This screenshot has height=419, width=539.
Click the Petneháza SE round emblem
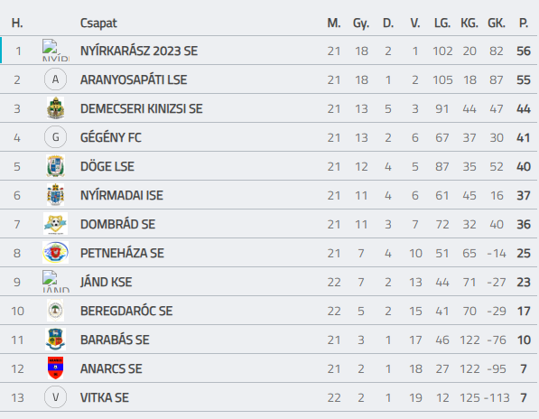pyautogui.click(x=55, y=253)
